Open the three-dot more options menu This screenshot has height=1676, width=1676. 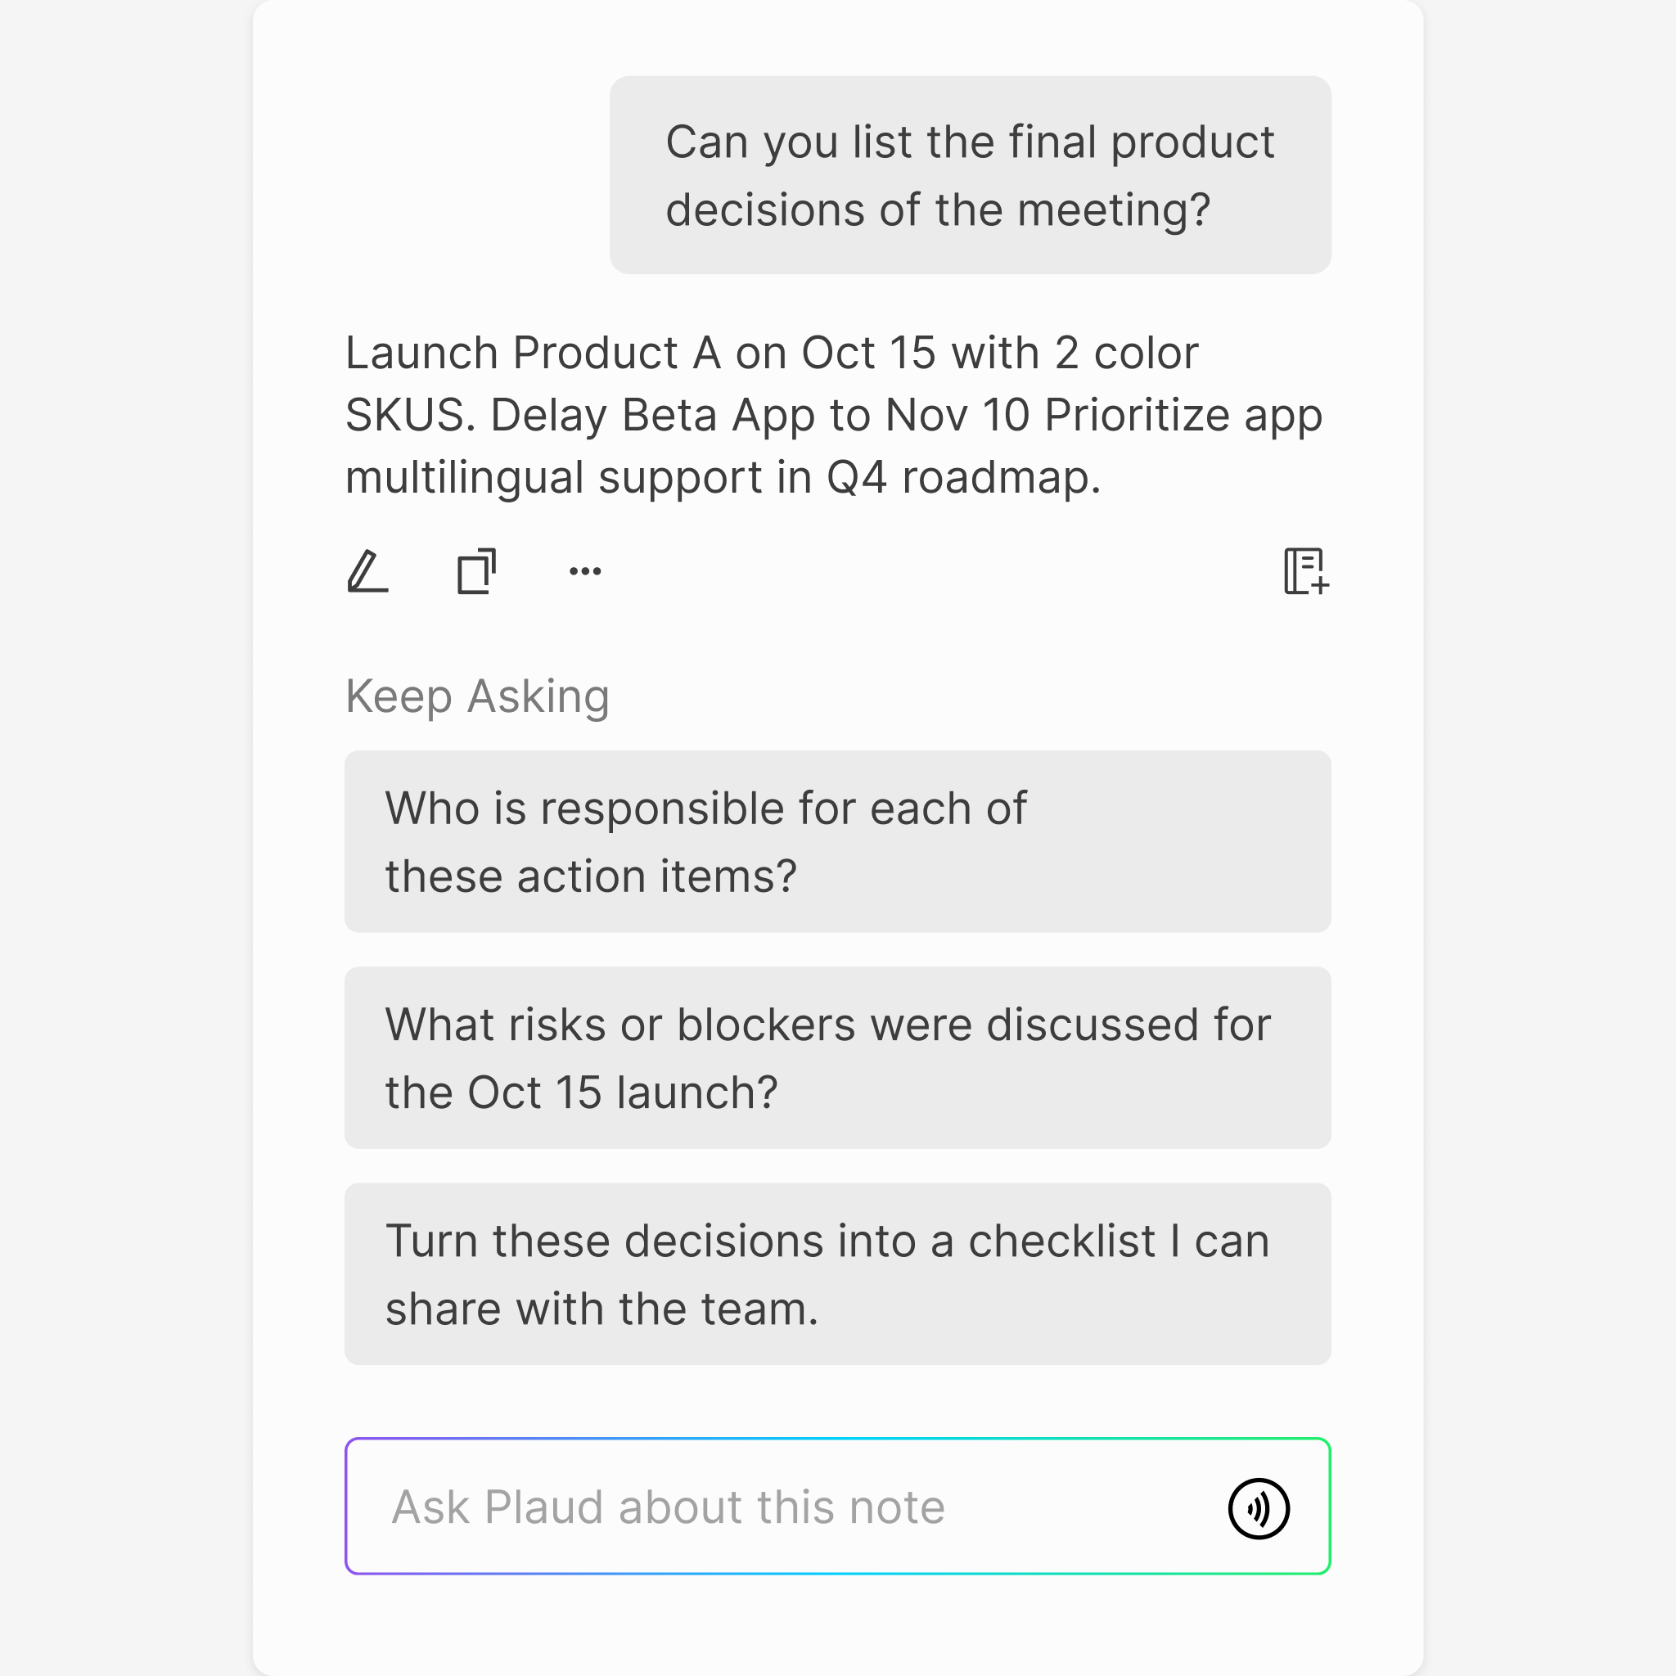(x=584, y=572)
